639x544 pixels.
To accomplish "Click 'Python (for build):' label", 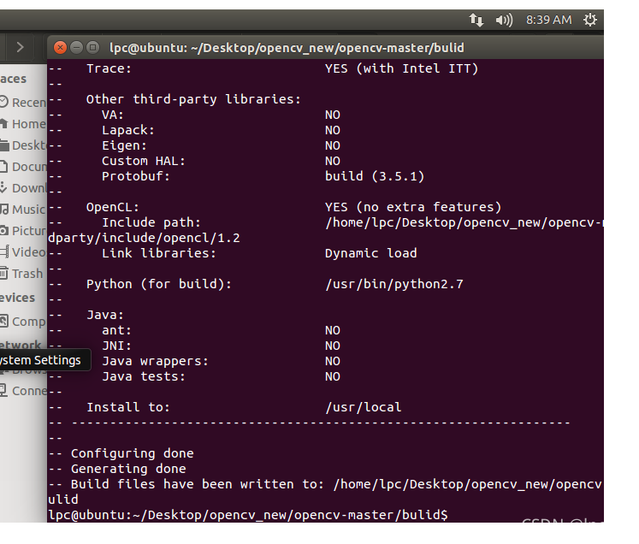I will (159, 284).
